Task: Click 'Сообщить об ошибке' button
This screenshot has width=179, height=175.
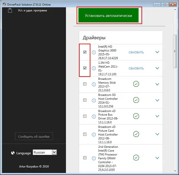Action: 34,136
